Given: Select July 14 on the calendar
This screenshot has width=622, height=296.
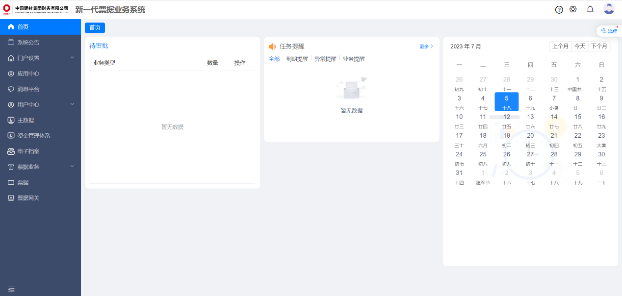Looking at the screenshot, I should click(554, 117).
